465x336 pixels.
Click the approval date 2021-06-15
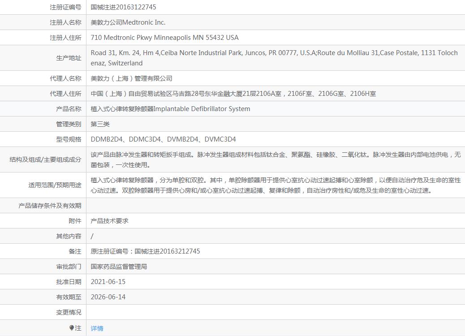(x=108, y=282)
